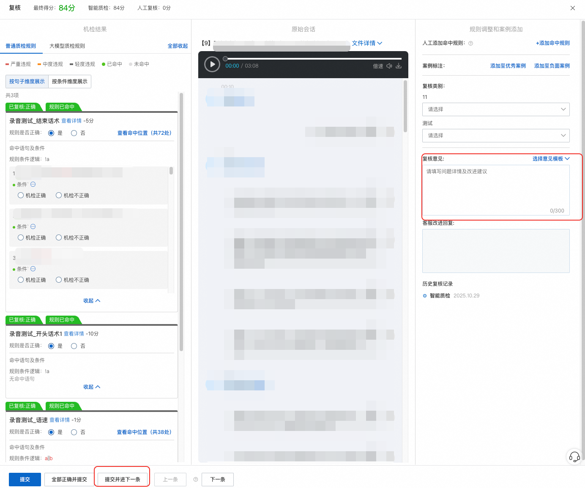
Task: Select 否 for 录音测试_开头话术1 rule
Action: point(74,346)
